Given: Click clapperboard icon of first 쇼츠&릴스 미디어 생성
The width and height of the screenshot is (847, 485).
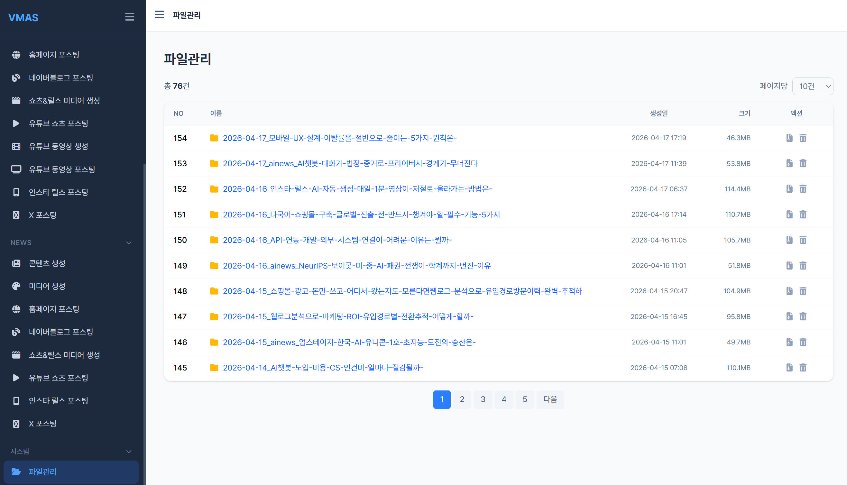Looking at the screenshot, I should pos(16,101).
